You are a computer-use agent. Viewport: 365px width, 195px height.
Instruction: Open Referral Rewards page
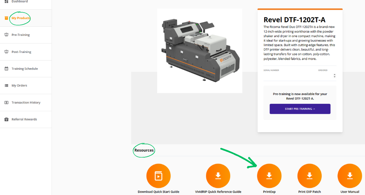(26, 119)
